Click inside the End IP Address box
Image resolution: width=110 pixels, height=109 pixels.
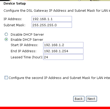click(x=63, y=51)
